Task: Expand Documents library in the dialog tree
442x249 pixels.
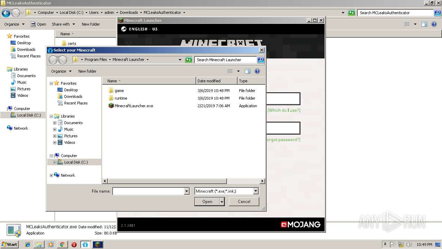Action: (x=55, y=123)
